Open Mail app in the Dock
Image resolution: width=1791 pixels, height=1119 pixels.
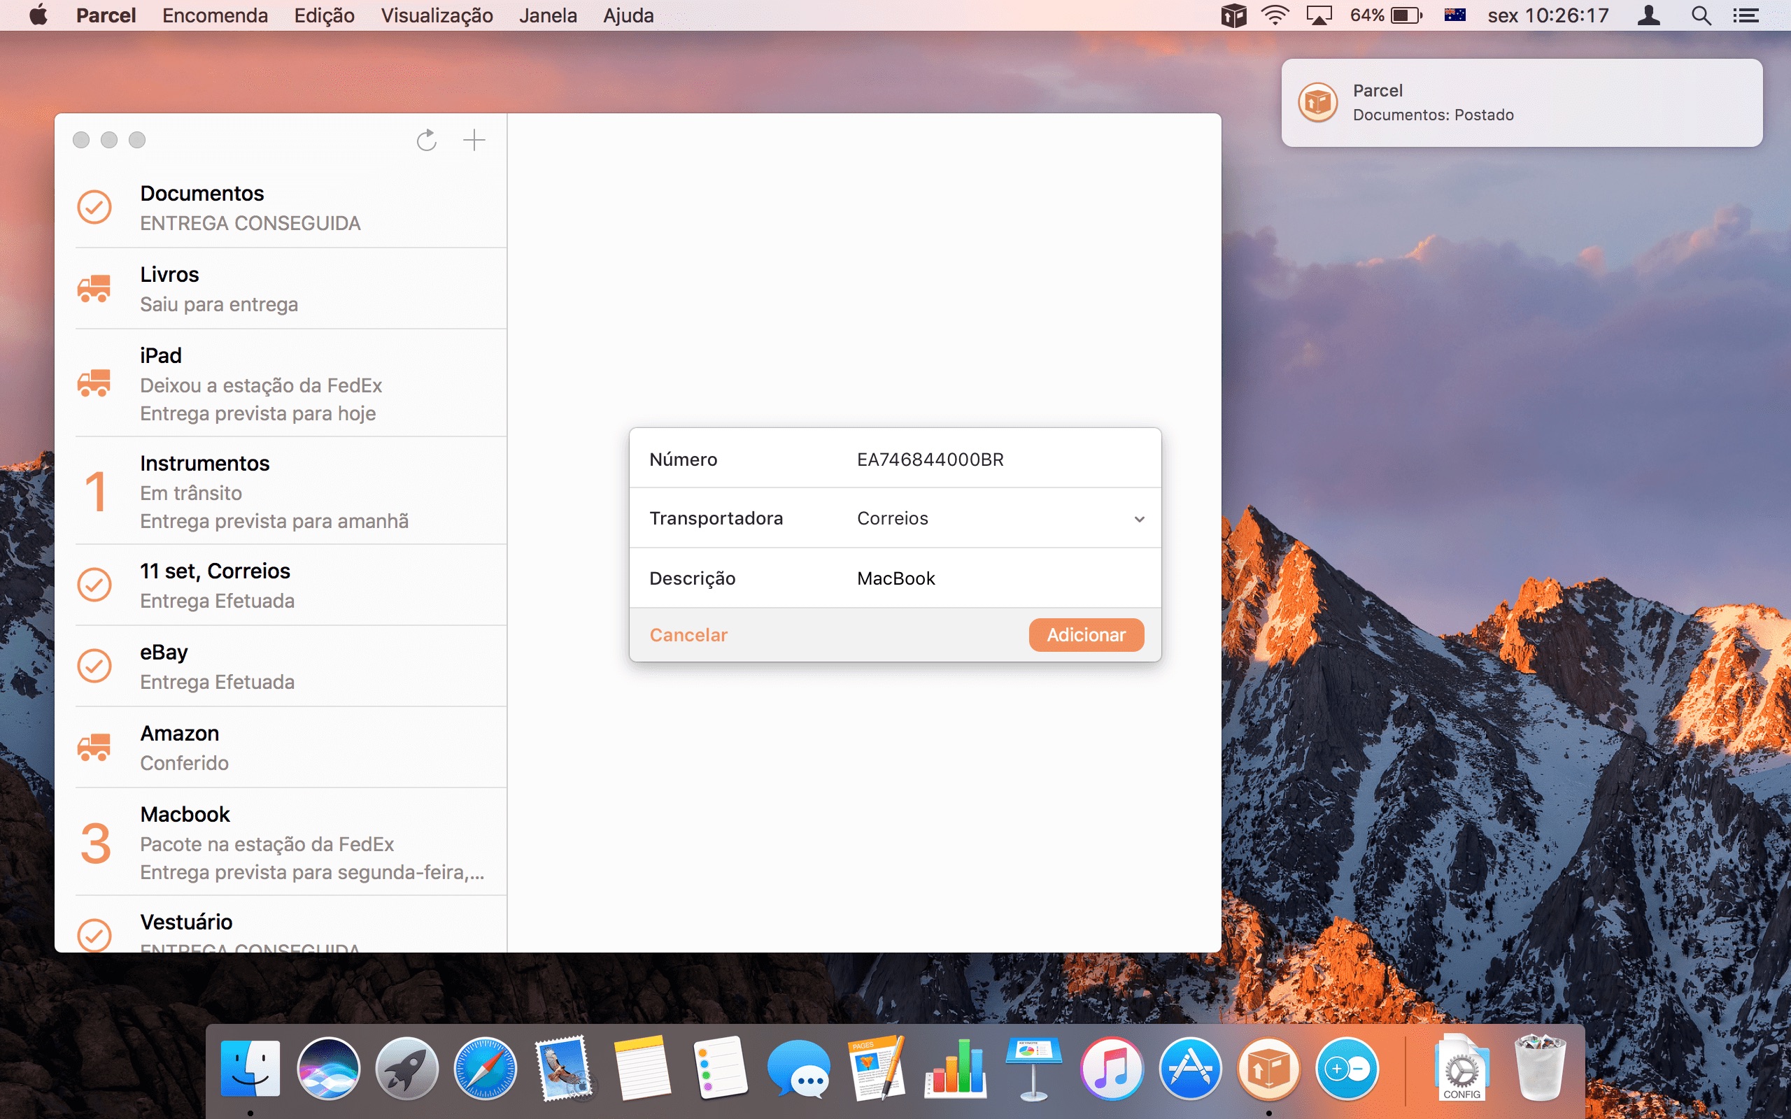(564, 1069)
